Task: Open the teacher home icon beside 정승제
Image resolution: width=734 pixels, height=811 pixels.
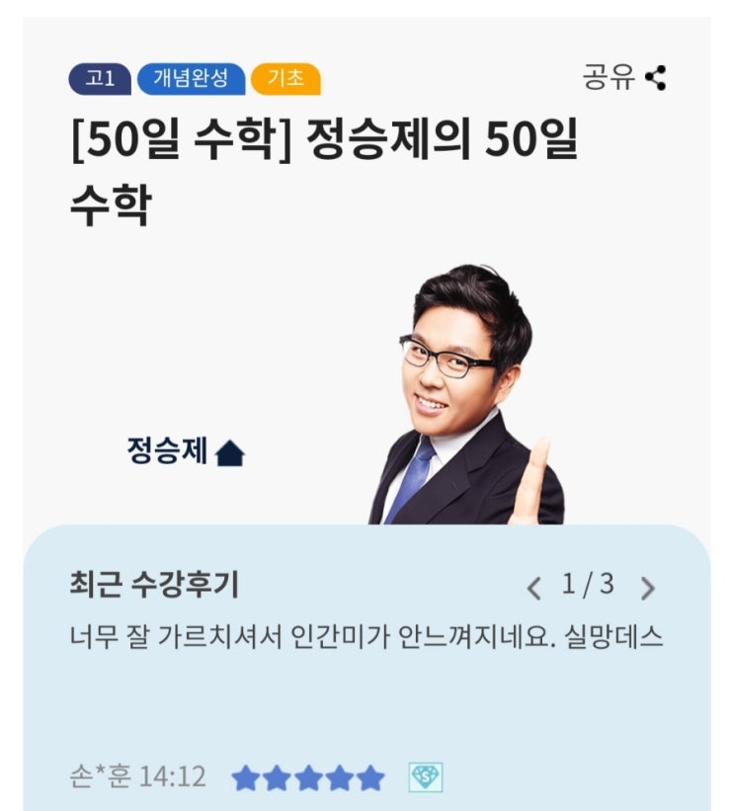Action: [229, 453]
